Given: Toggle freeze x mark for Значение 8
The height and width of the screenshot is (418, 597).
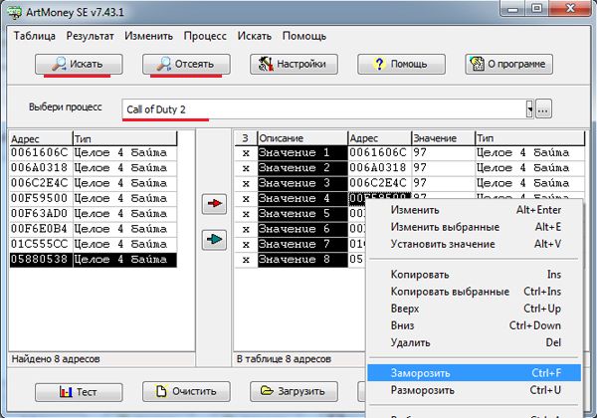Looking at the screenshot, I should (246, 260).
